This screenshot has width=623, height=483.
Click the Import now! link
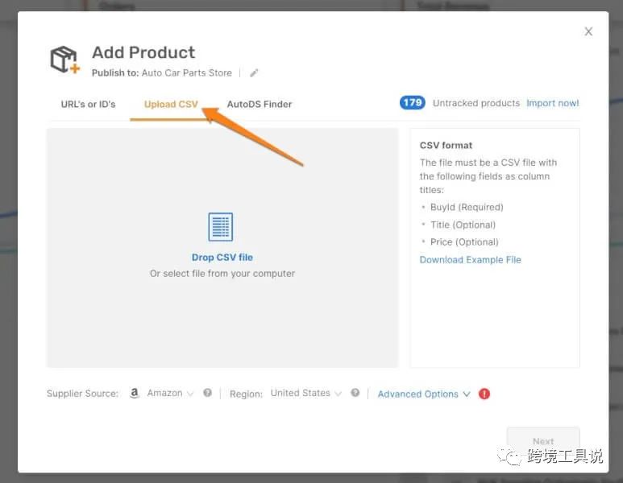[x=553, y=103]
